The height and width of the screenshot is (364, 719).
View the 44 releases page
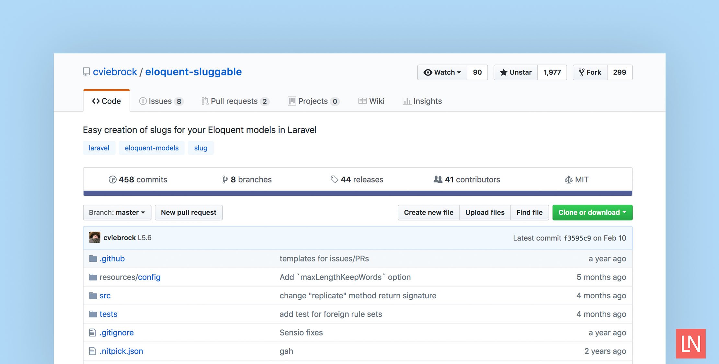point(357,180)
